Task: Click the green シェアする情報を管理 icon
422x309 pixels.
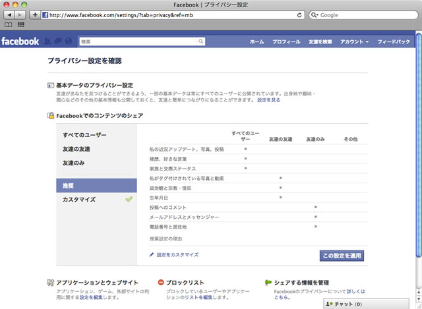Action: 268,283
